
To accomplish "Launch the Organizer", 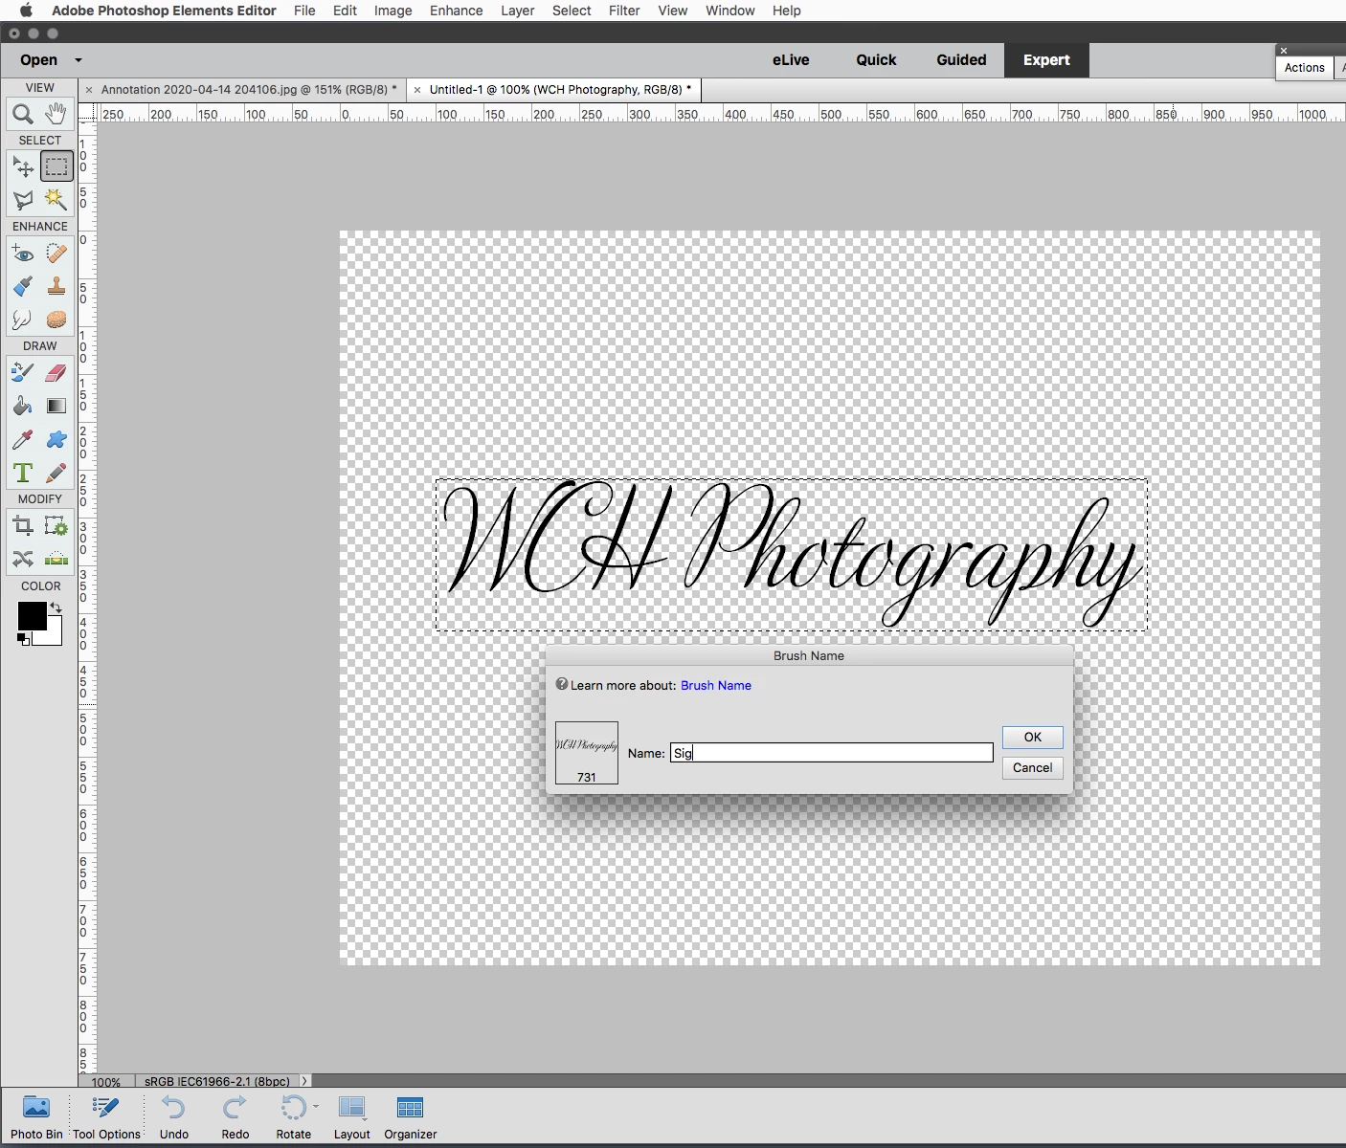I will click(x=410, y=1117).
